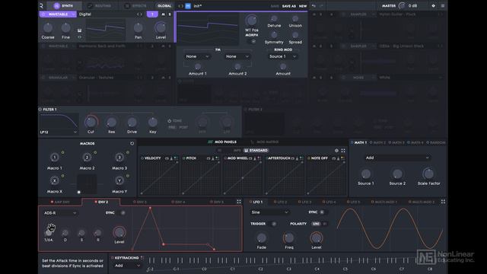
Task: Open the LFO Sine shape dropdown
Action: 269,212
